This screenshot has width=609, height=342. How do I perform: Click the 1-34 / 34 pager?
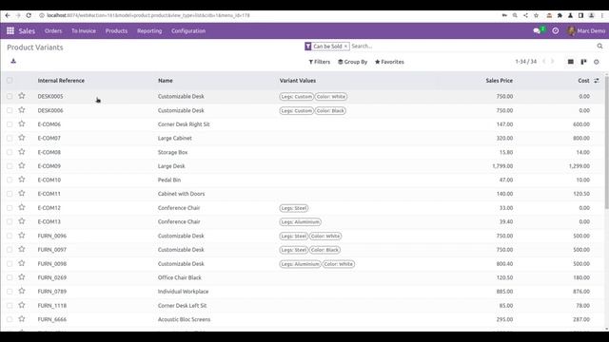point(526,62)
